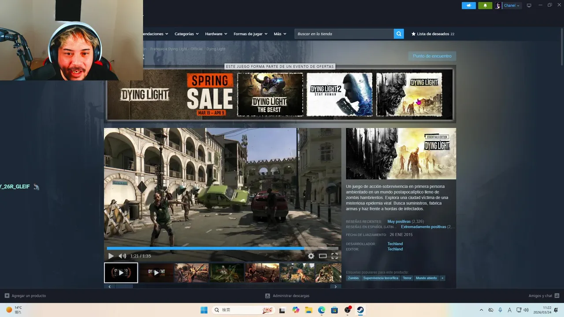Open Windows Start menu
564x317 pixels.
pos(204,310)
